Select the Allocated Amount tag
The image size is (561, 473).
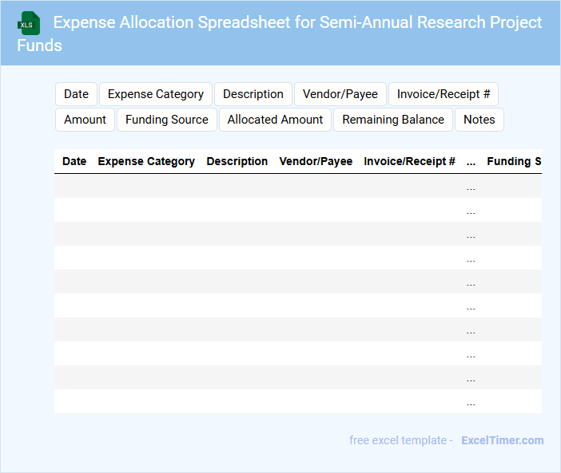(x=275, y=120)
